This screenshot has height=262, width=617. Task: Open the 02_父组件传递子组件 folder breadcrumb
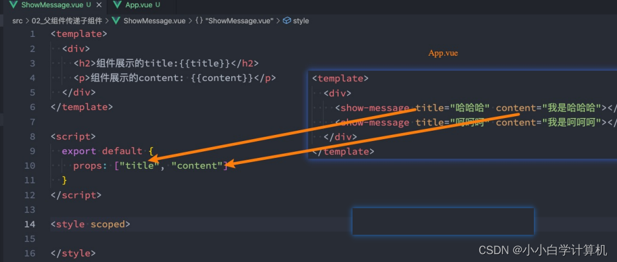(67, 21)
